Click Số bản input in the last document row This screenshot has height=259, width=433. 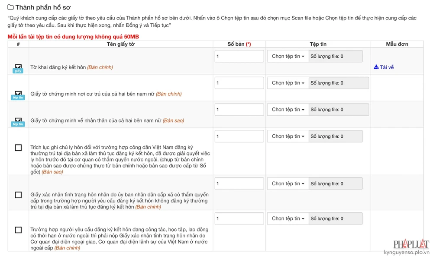point(239,218)
